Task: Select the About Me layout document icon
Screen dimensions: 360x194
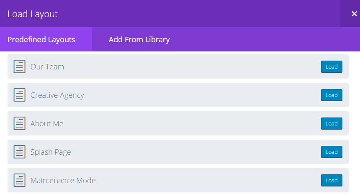Action: (20, 123)
